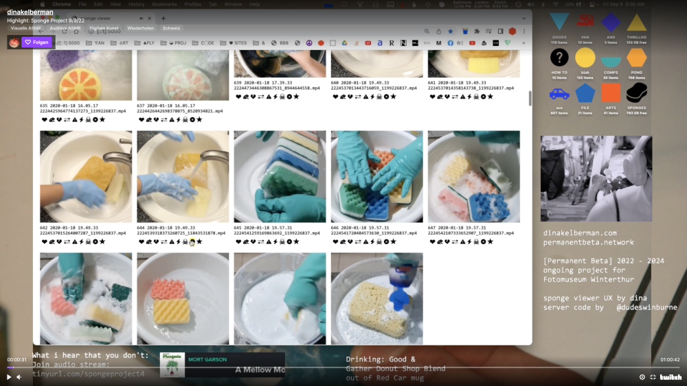This screenshot has width=687, height=386.
Task: Play the Twitch video
Action: coord(9,377)
